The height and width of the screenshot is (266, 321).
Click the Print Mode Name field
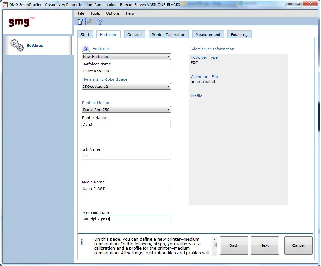(126, 219)
